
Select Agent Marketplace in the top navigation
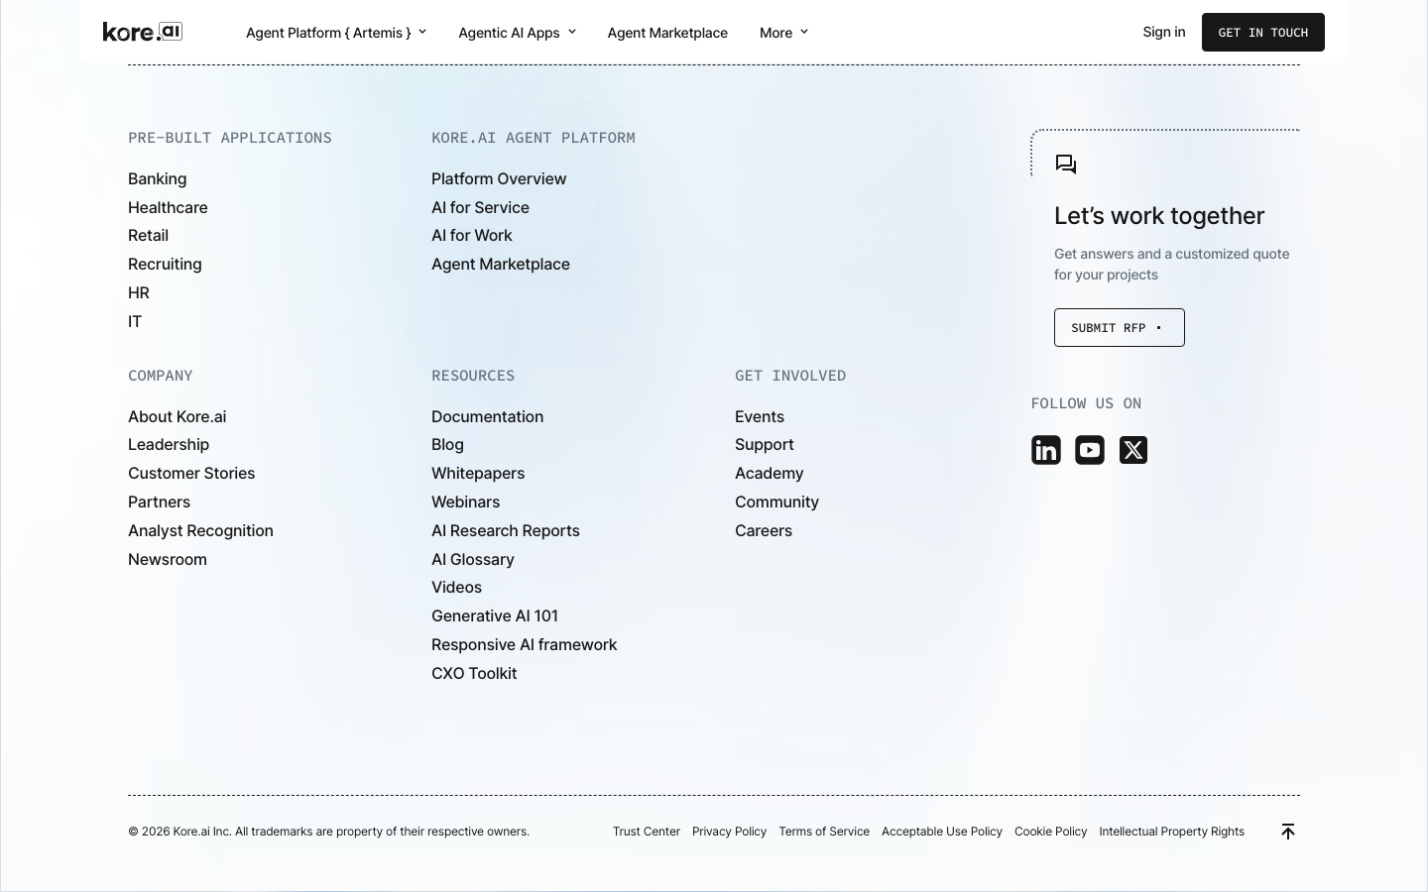pyautogui.click(x=667, y=33)
